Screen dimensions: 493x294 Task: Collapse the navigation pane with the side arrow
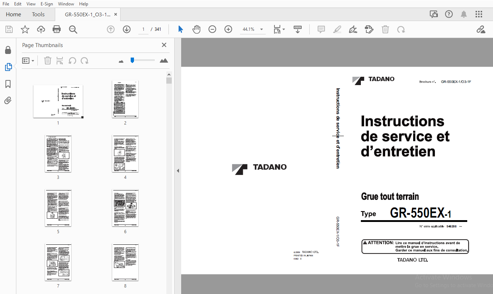point(178,171)
